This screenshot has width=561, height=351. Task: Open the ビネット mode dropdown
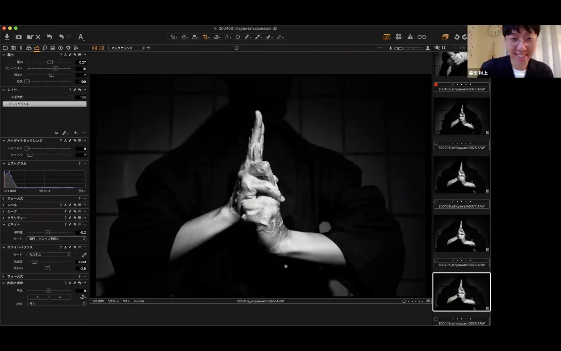(x=56, y=239)
